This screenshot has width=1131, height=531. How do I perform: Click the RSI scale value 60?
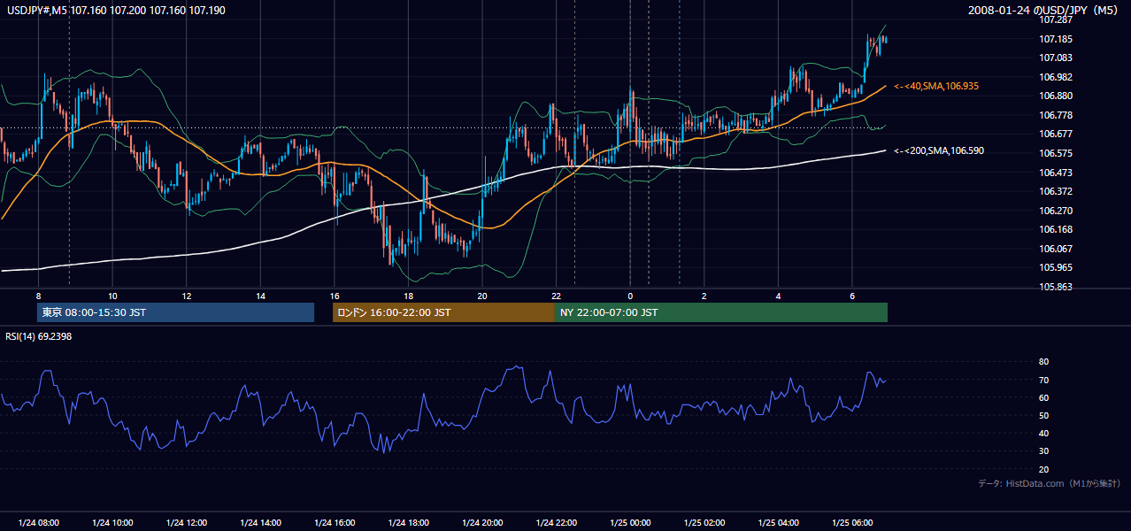1044,397
